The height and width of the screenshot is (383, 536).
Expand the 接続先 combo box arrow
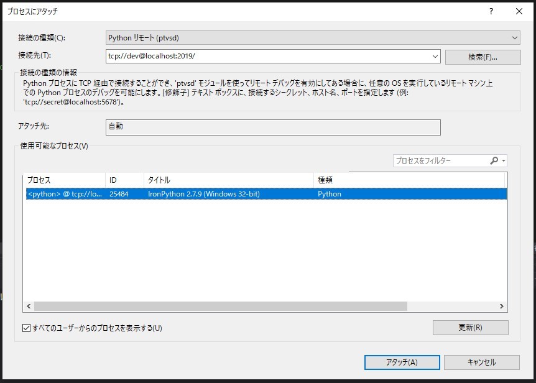pyautogui.click(x=435, y=57)
